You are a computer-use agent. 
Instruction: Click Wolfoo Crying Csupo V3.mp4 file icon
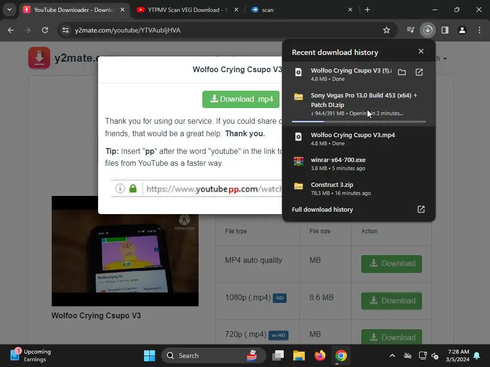299,137
